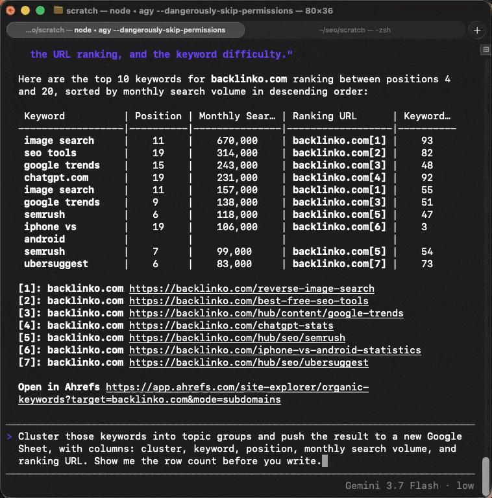This screenshot has height=498, width=492.
Task: Click the keyword difficulty value 82
Action: point(427,153)
